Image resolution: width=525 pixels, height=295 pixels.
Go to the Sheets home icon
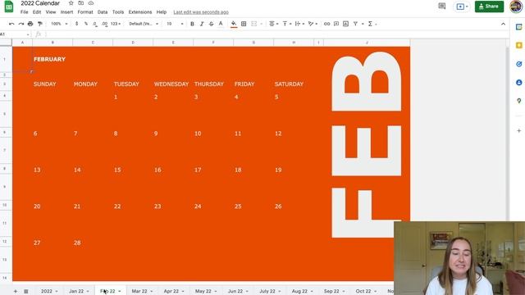(9, 7)
